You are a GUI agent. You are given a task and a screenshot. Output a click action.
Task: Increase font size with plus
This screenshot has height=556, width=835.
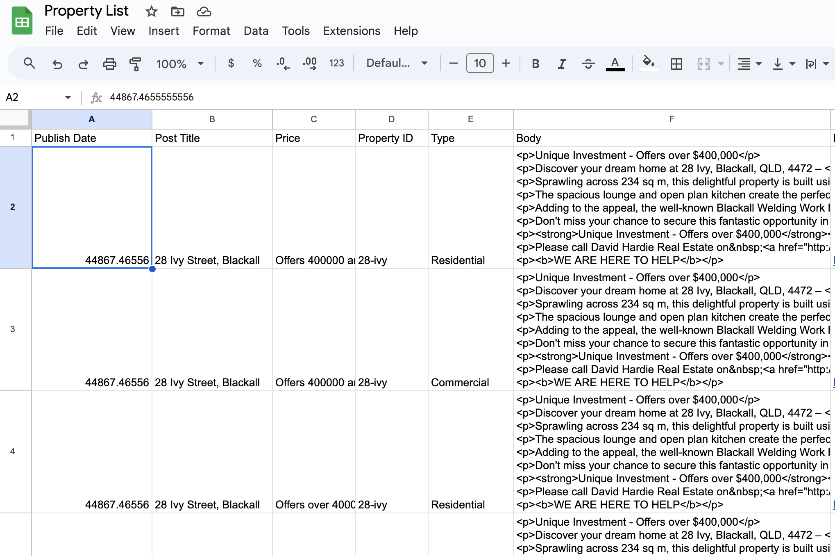tap(506, 63)
